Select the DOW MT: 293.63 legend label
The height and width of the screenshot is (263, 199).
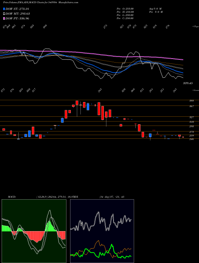(x=18, y=14)
